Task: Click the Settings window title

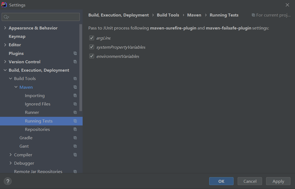Action: coord(17,5)
